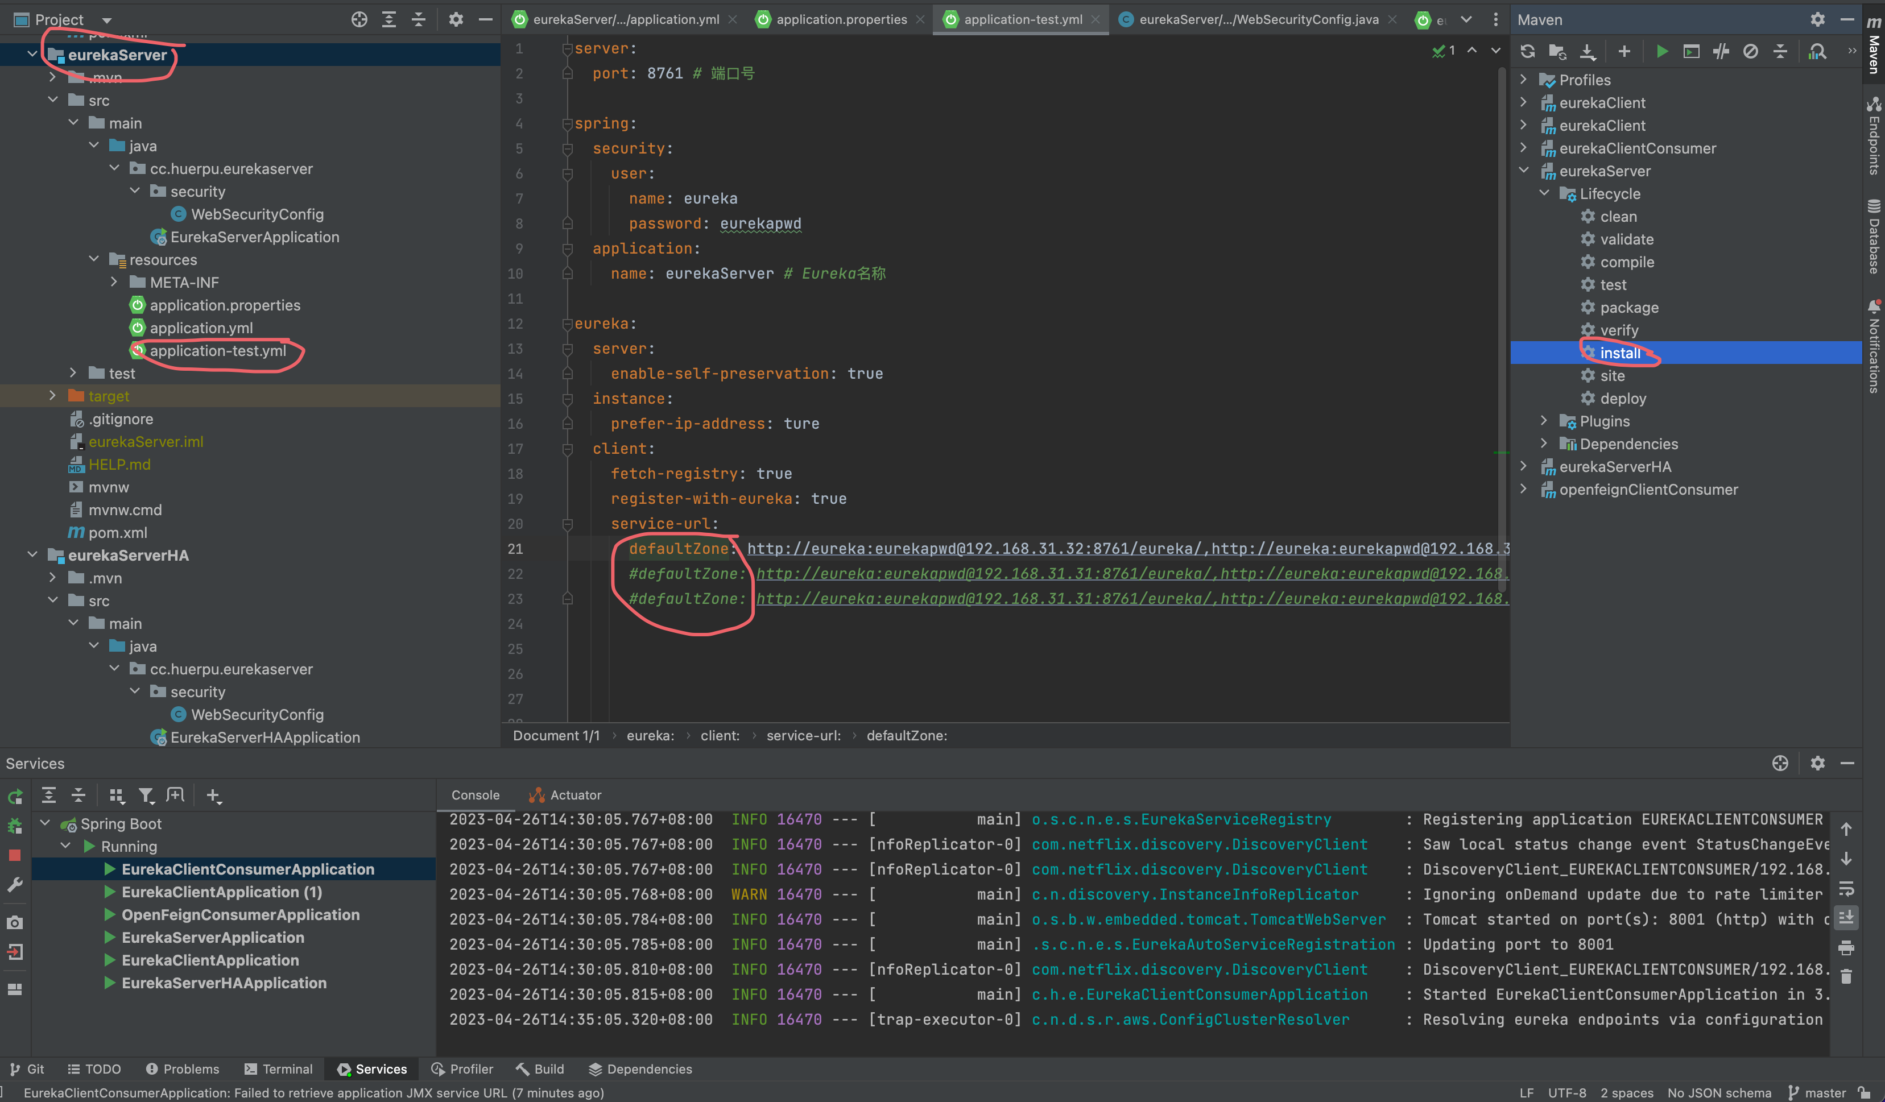This screenshot has height=1102, width=1885.
Task: Expand Profiles node in Maven panel
Action: pos(1524,79)
